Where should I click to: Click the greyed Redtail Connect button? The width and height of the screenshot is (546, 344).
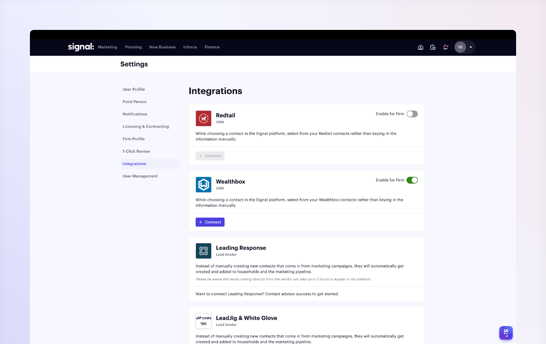pos(210,156)
